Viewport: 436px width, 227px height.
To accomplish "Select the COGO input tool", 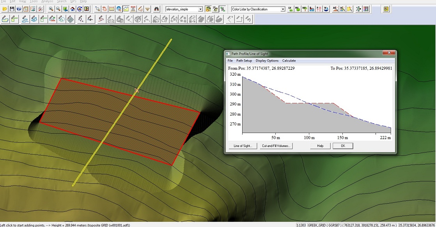I will pos(52,19).
